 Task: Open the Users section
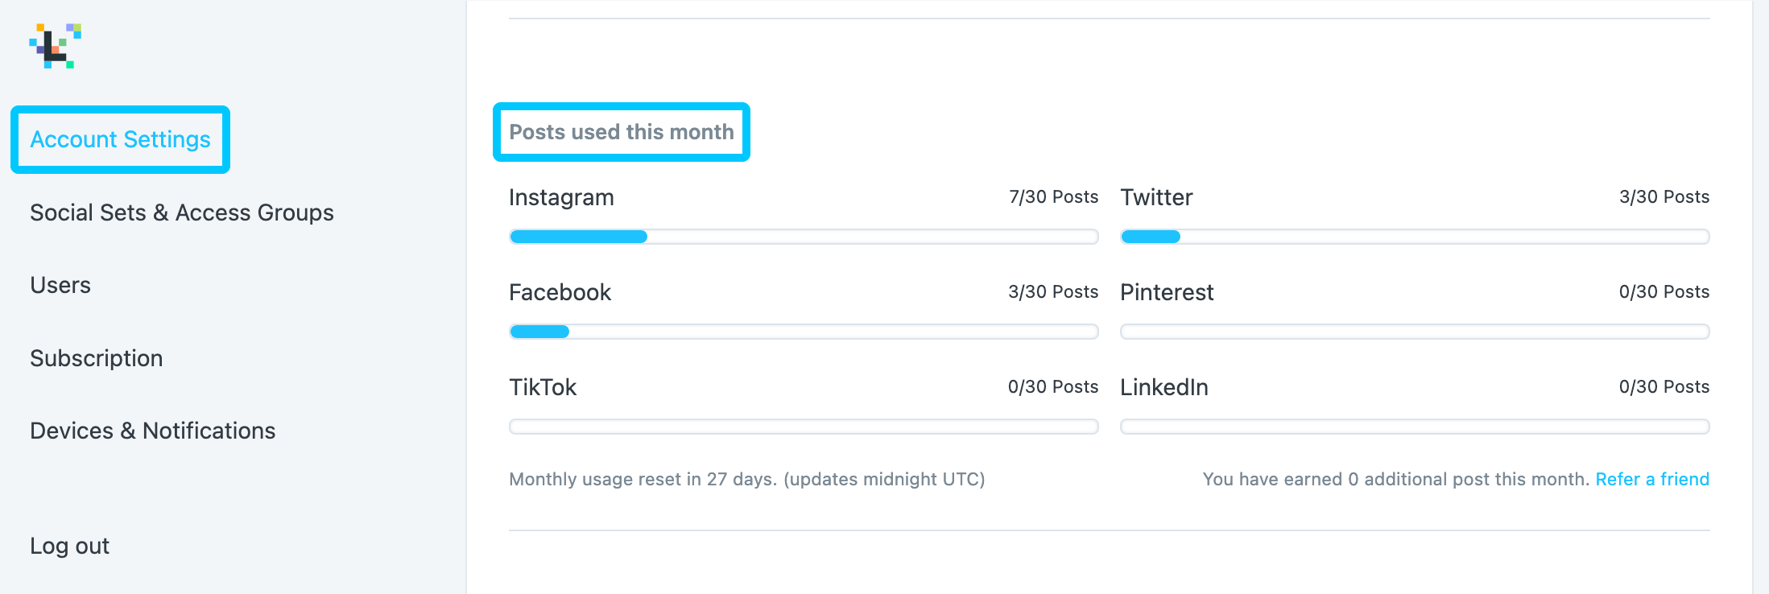pyautogui.click(x=60, y=285)
